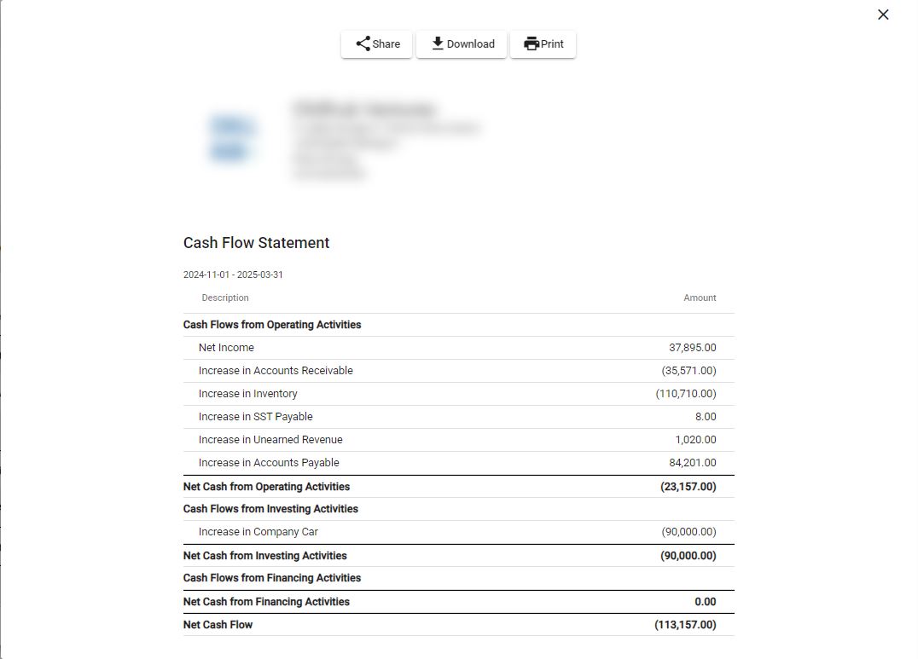Click the date range 2024-11-01 - 2025-03-31
The height and width of the screenshot is (659, 918).
233,275
